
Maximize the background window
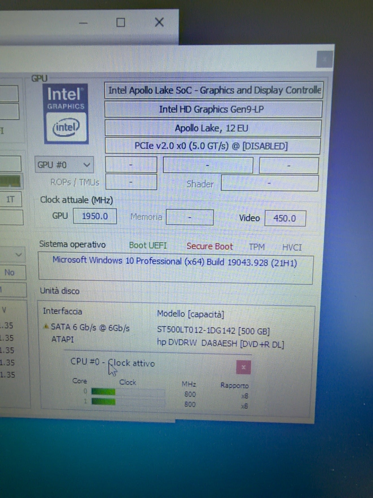click(121, 22)
